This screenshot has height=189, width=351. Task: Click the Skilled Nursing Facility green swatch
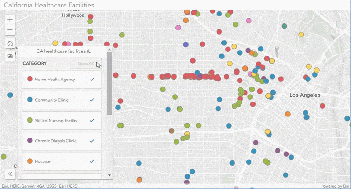(x=30, y=120)
